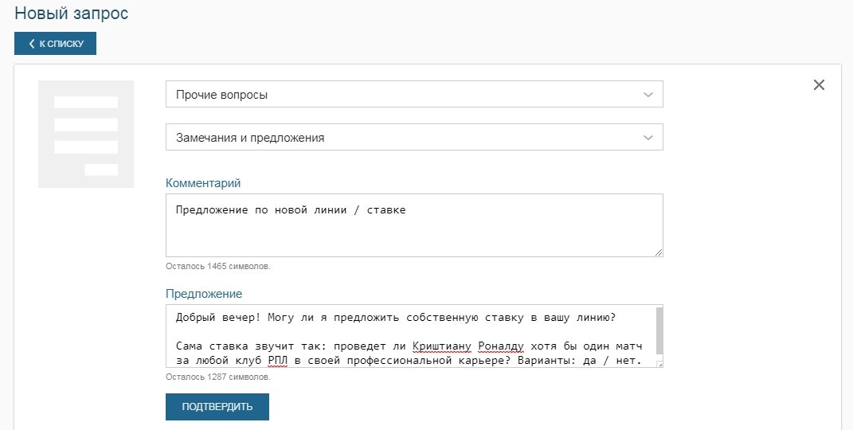Image resolution: width=853 pixels, height=430 pixels.
Task: Click the gray document placeholder image
Action: (86, 135)
